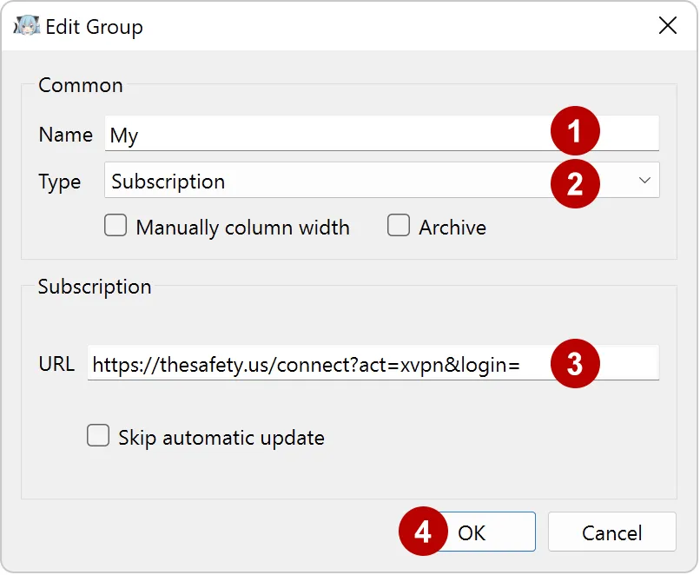
Task: Cancel the Edit Group dialog
Action: tap(612, 531)
